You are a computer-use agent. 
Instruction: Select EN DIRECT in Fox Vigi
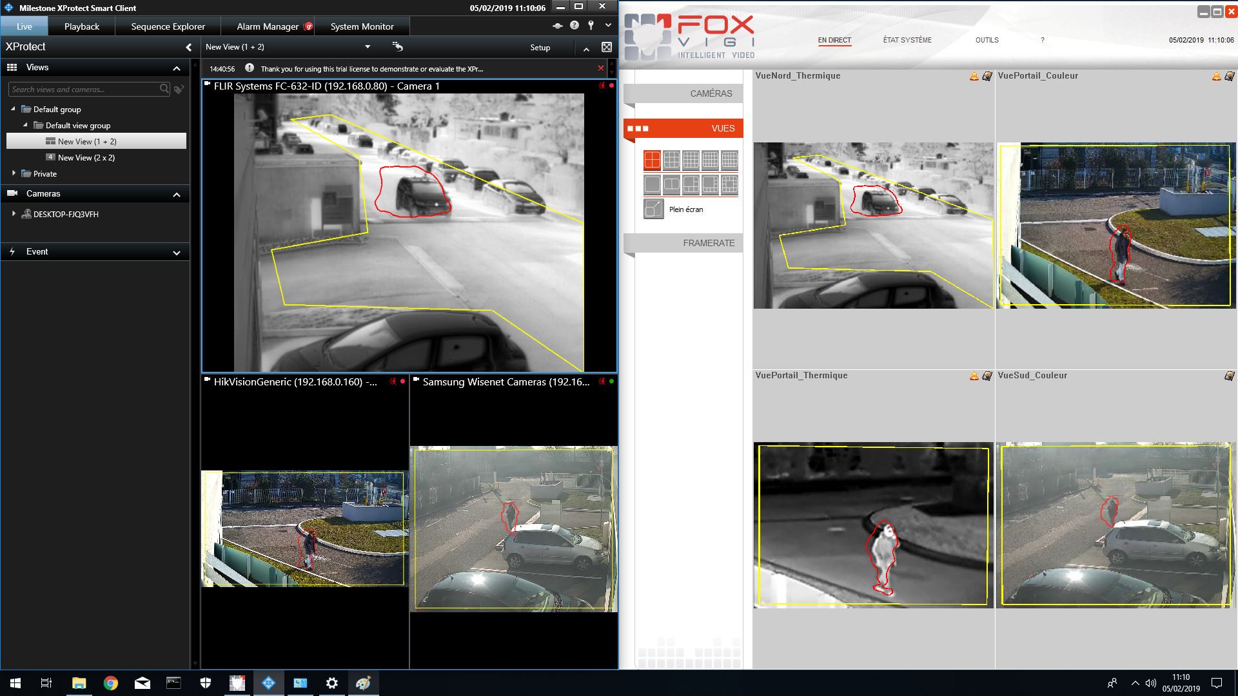point(834,40)
